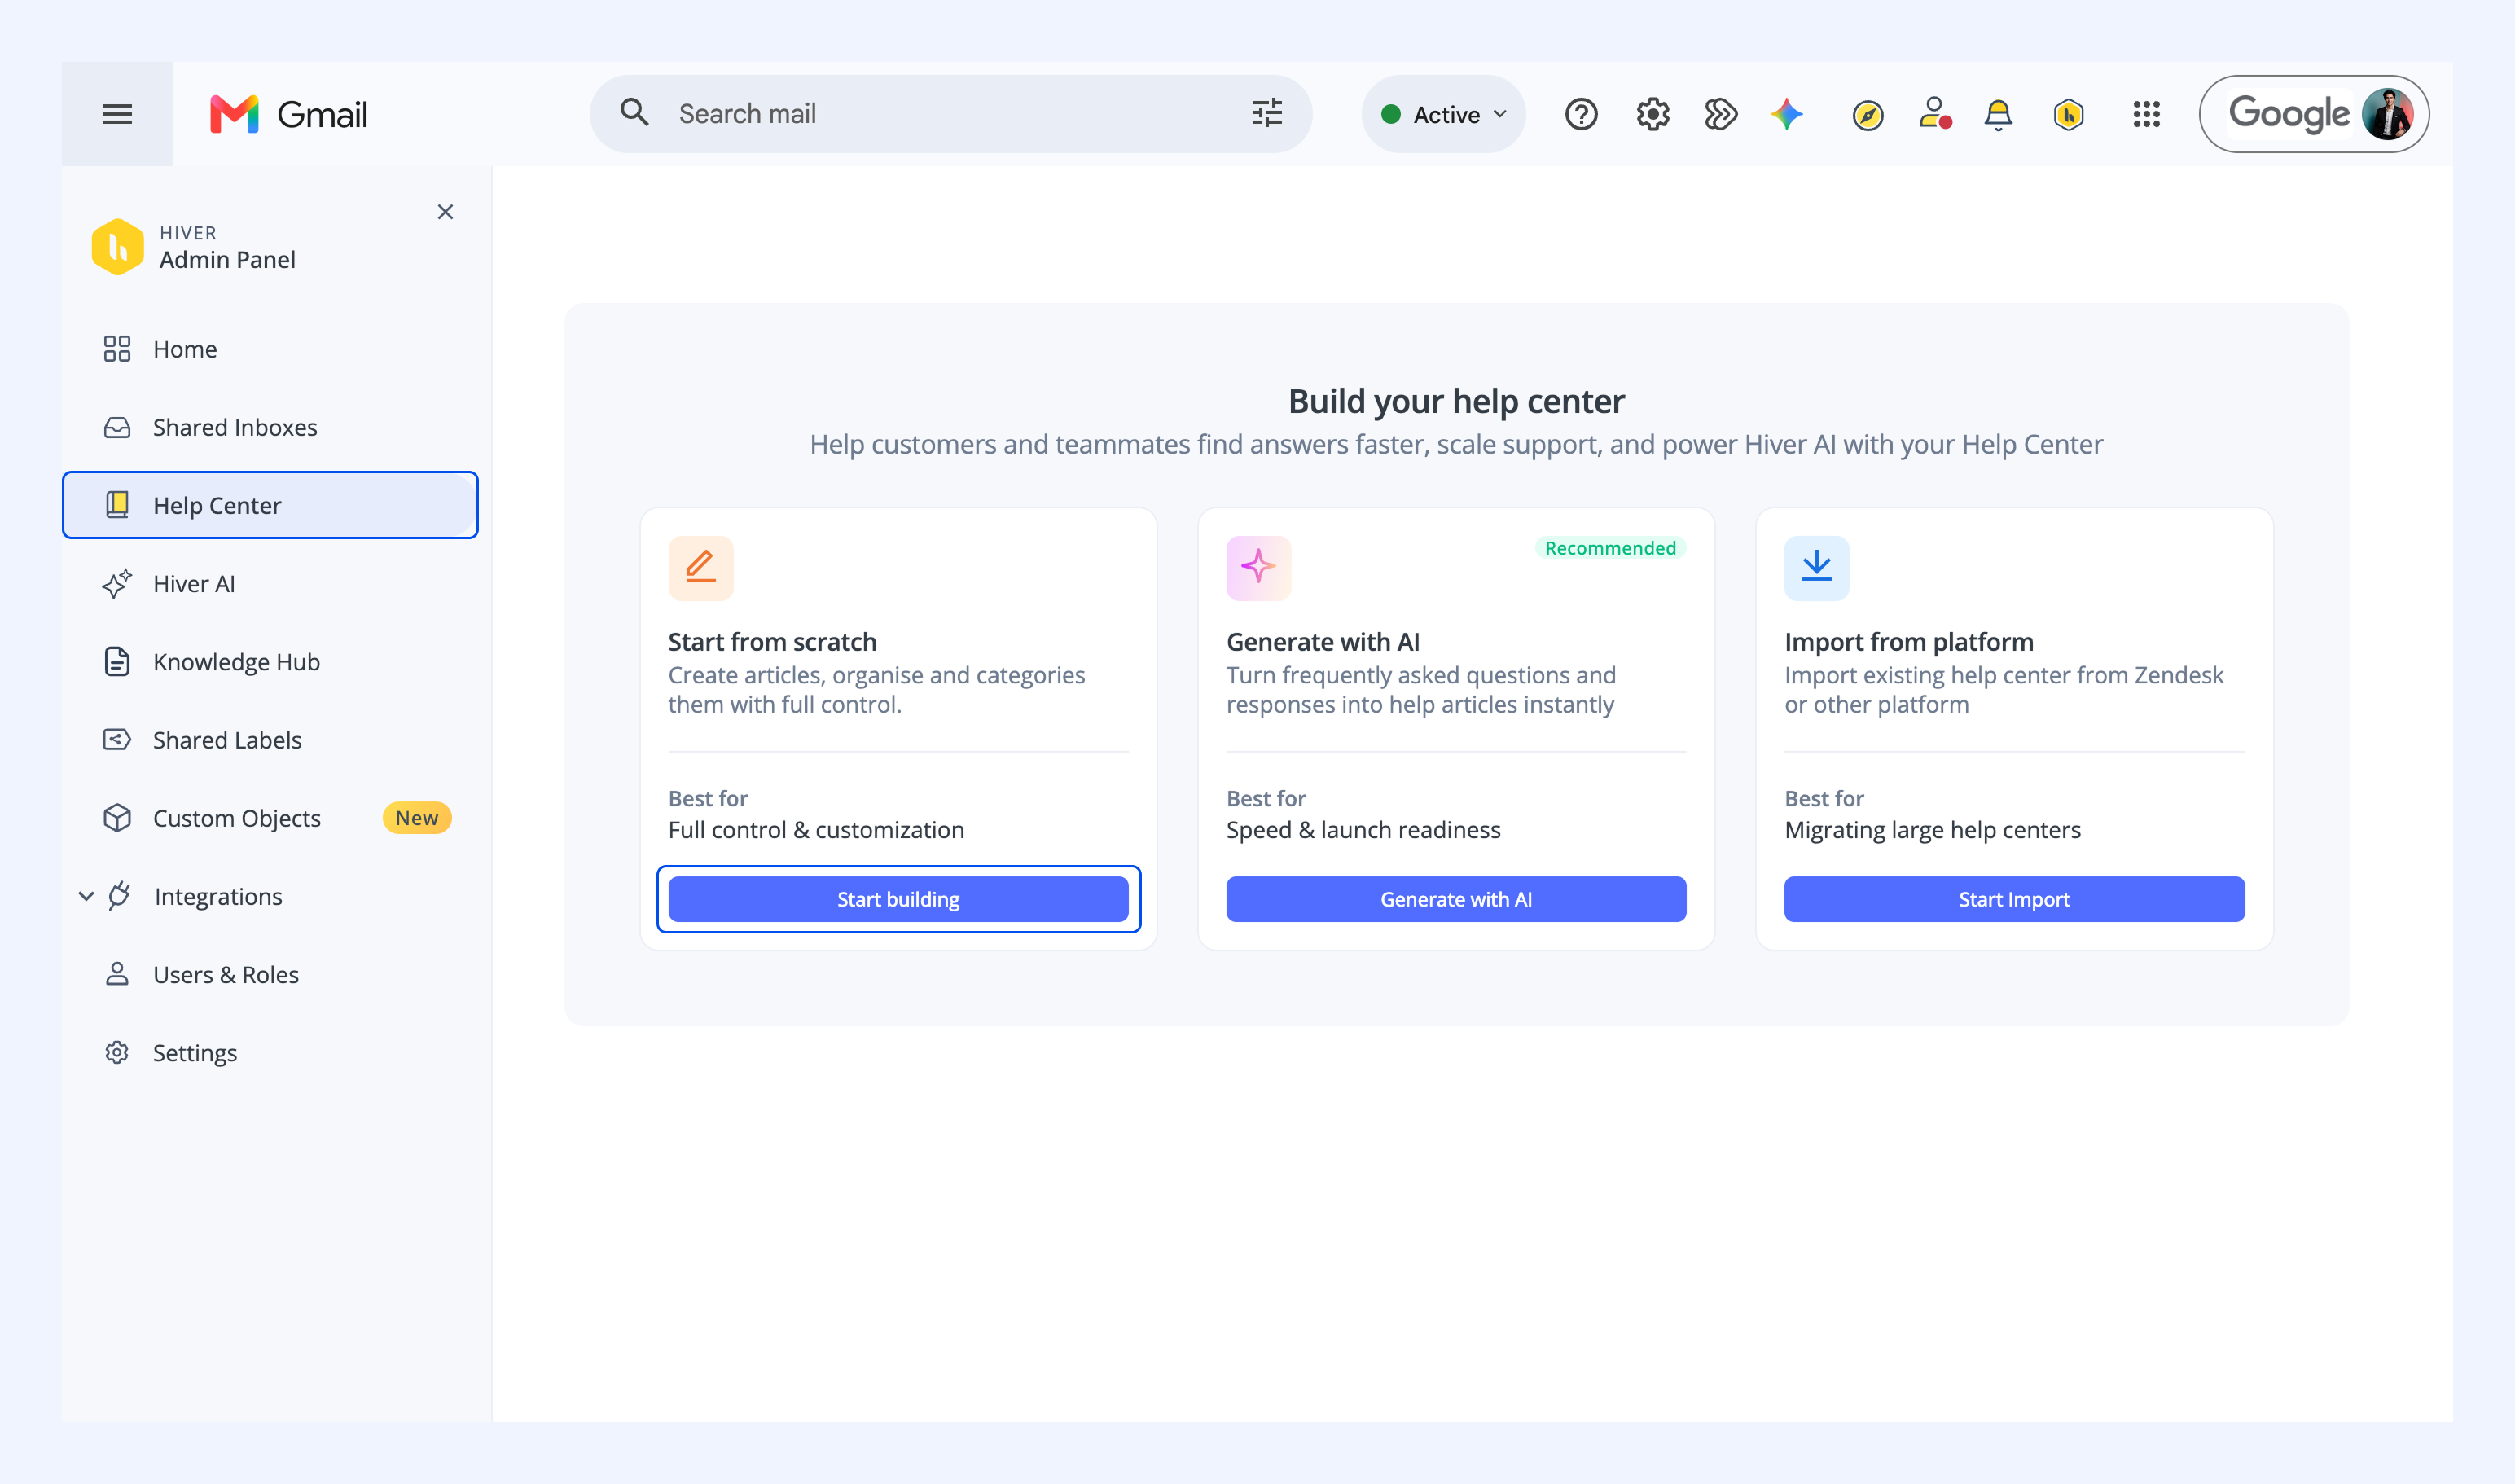The width and height of the screenshot is (2515, 1484).
Task: Click the Generate with AI button
Action: tap(1456, 899)
